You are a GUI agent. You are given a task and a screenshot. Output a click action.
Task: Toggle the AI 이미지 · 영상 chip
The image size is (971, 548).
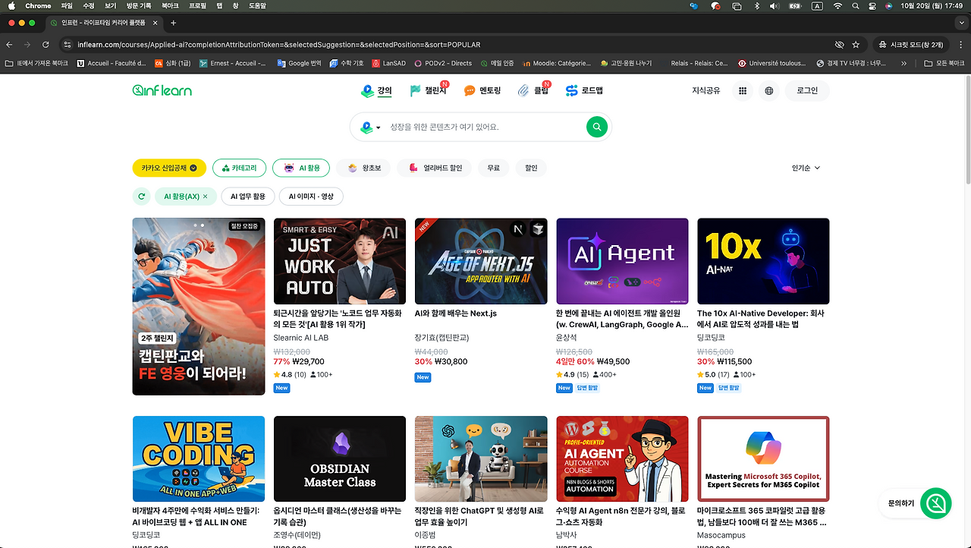point(311,197)
